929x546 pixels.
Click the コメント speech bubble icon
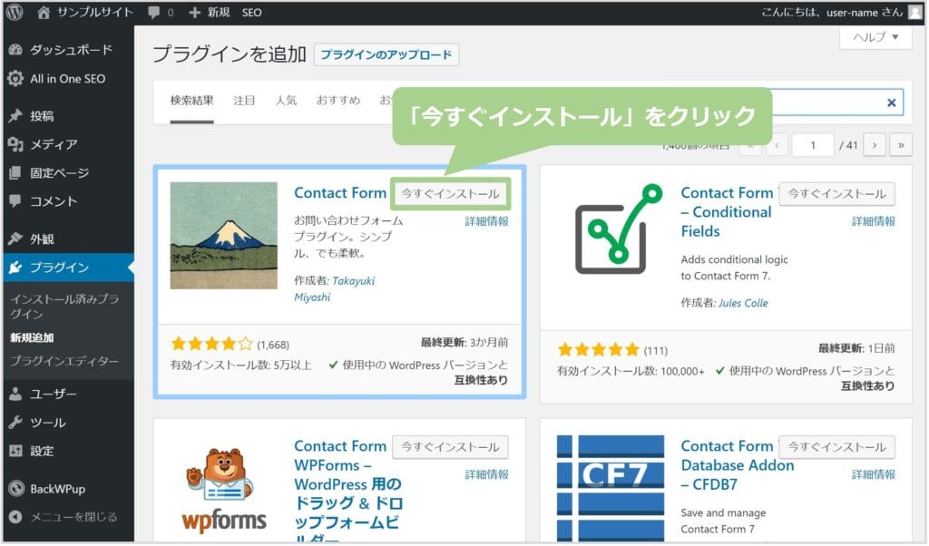coord(16,201)
